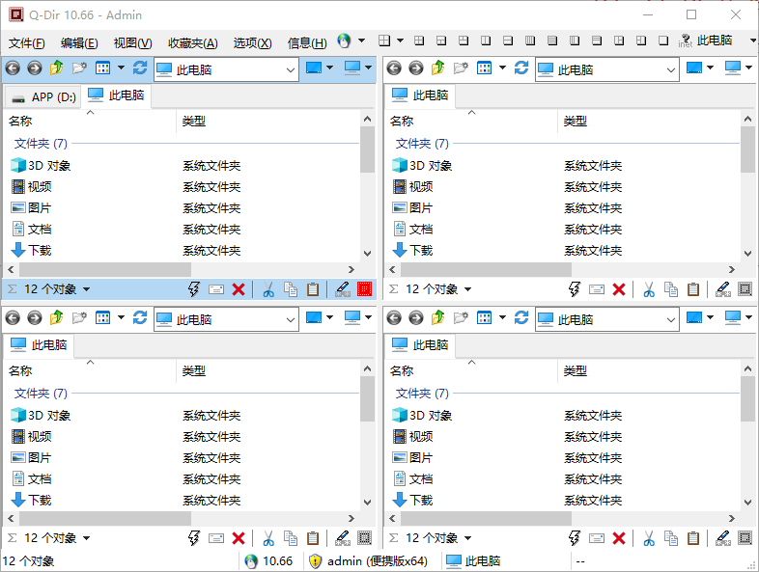Click refresh icon in top-left pane

click(140, 68)
